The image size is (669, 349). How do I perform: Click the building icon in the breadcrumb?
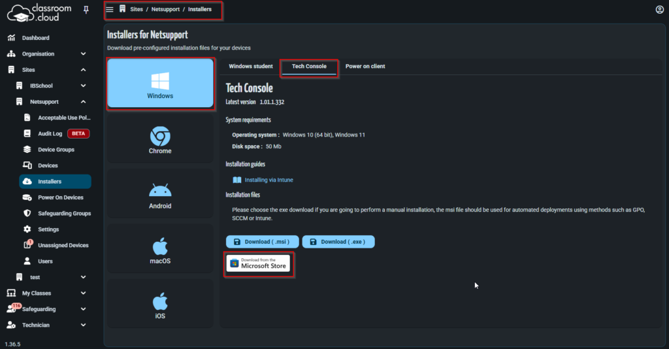122,9
